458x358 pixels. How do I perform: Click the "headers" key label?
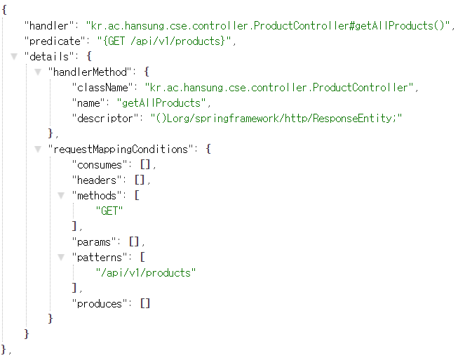click(x=97, y=180)
